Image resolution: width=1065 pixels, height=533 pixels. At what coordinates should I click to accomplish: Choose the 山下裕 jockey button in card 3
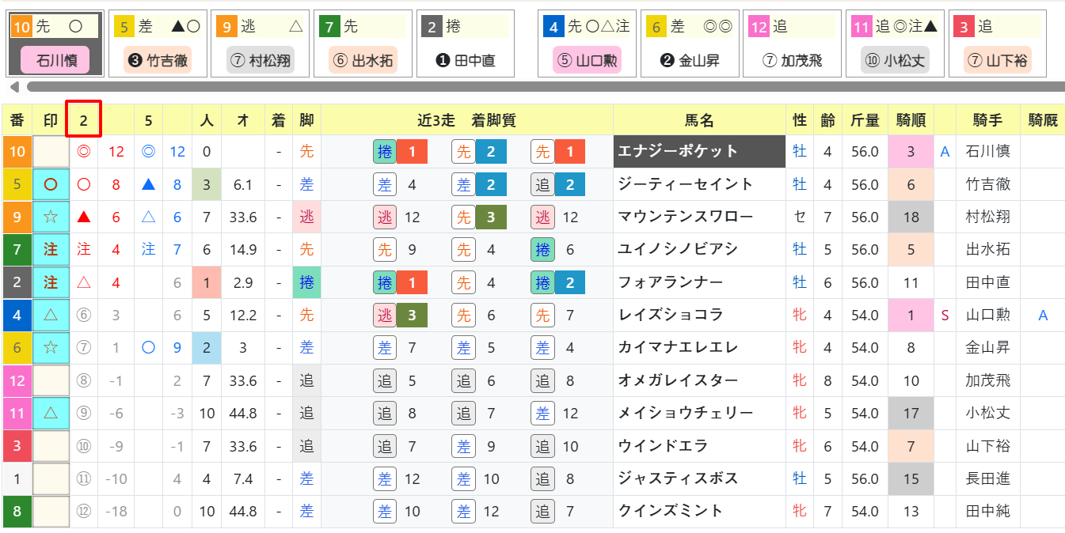[998, 60]
